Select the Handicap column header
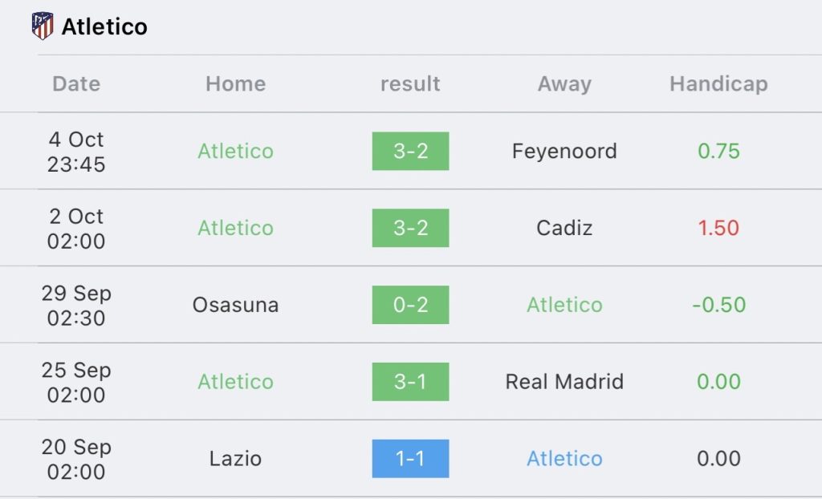Screen dimensions: 822x499 718,84
